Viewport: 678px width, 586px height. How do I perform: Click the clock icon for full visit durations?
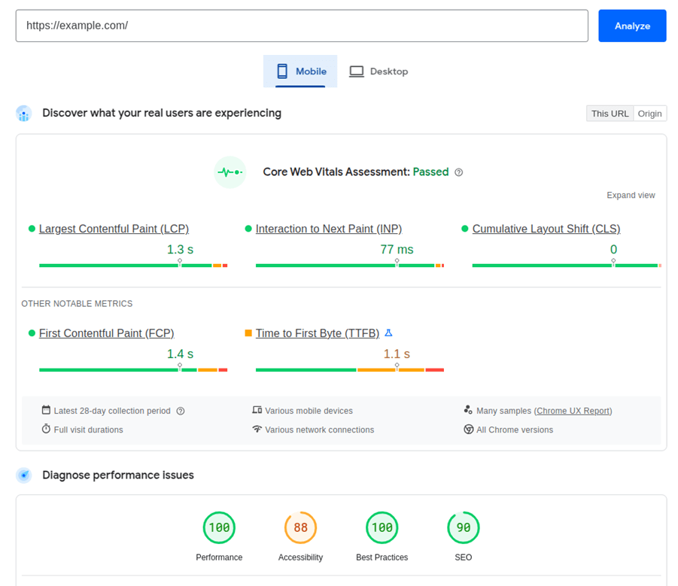pyautogui.click(x=45, y=429)
